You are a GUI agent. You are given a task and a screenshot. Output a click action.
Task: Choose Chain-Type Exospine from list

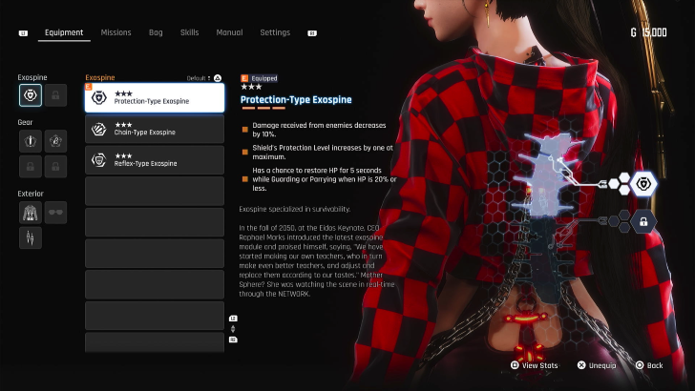point(155,130)
